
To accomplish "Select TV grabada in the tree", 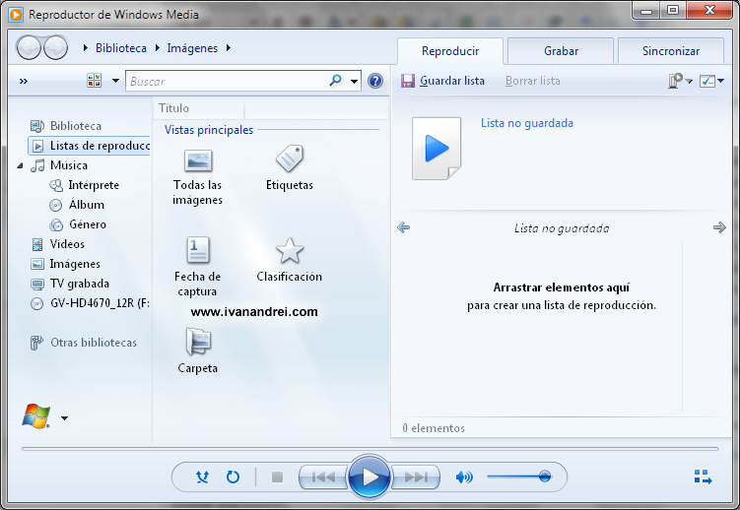I will [x=70, y=284].
